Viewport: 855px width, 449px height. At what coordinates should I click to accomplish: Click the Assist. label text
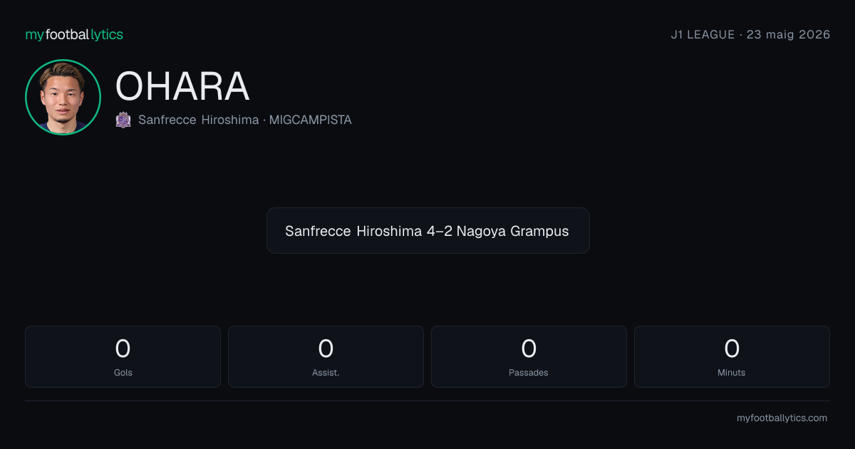[326, 373]
